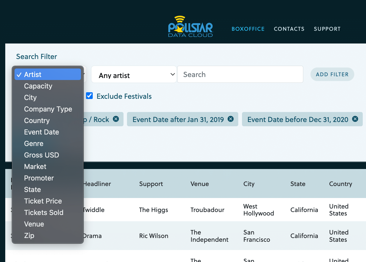This screenshot has width=366, height=262.
Task: Remove the Event Date before Dec 31, 2020 filter
Action: (x=355, y=119)
